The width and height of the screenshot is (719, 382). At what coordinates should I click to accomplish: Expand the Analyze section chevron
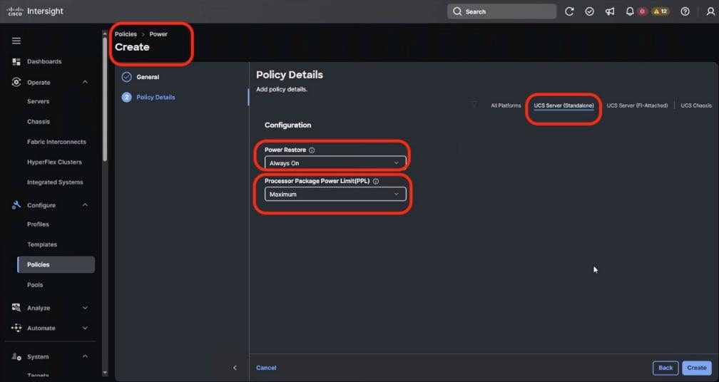(x=85, y=308)
